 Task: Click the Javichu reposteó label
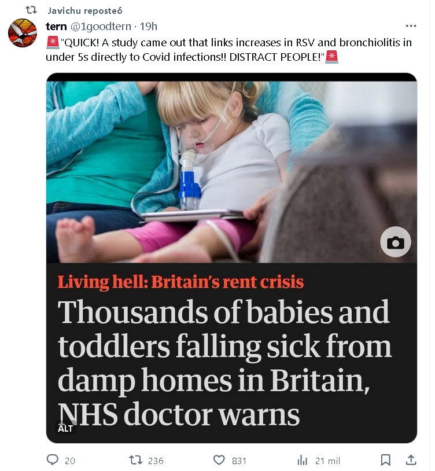pos(84,11)
